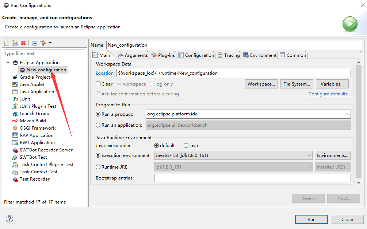Click the OSGi Framework icon
Screen dimensions: 367x229
(15, 128)
